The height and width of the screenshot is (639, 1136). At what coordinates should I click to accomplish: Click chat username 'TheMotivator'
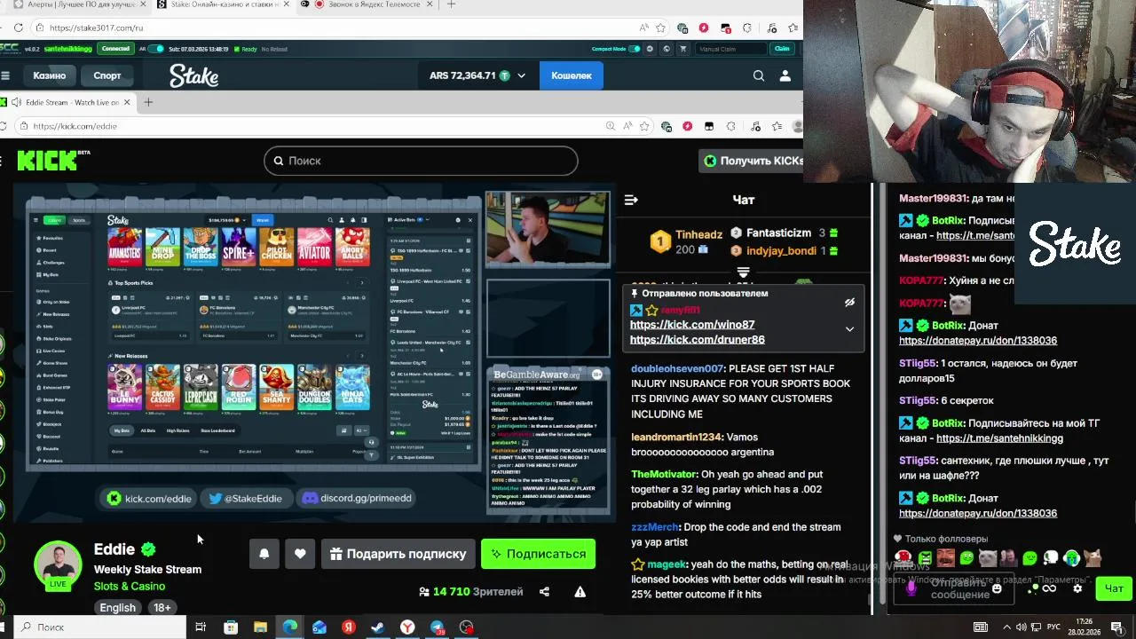tap(664, 474)
